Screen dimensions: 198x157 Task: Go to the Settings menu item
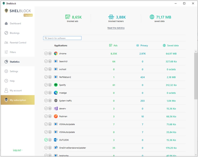click(x=18, y=71)
